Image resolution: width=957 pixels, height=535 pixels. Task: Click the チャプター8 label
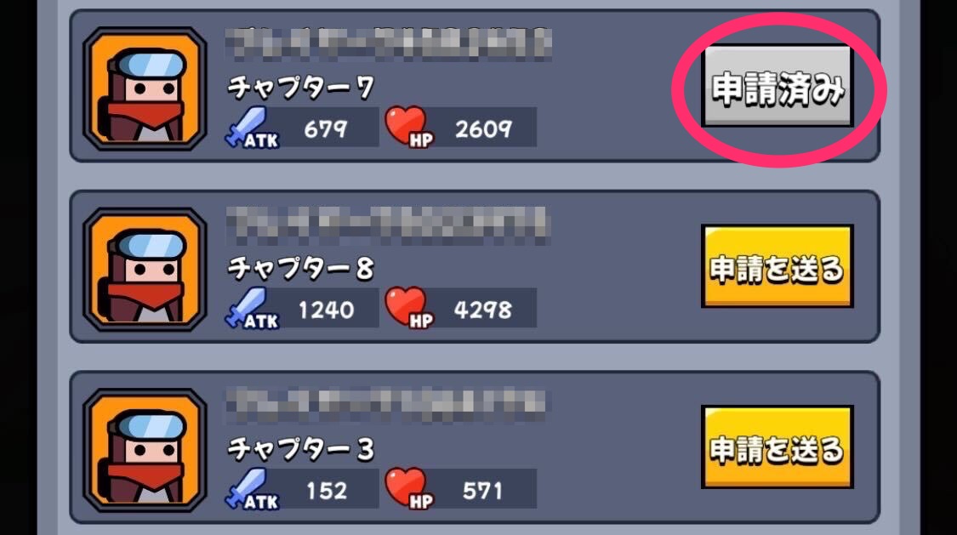point(300,269)
